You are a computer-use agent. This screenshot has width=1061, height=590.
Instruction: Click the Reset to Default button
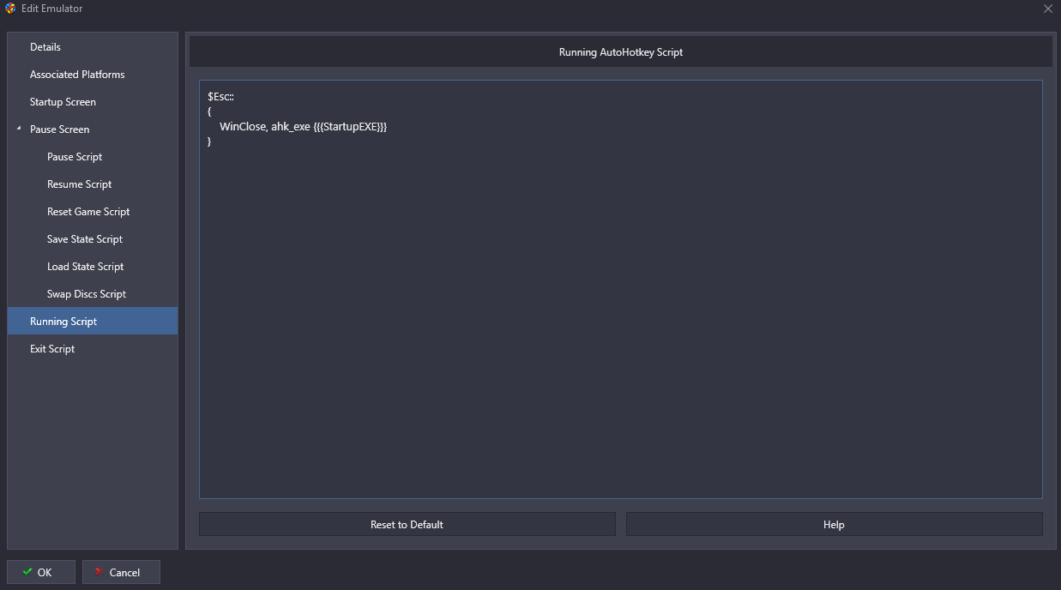point(407,524)
